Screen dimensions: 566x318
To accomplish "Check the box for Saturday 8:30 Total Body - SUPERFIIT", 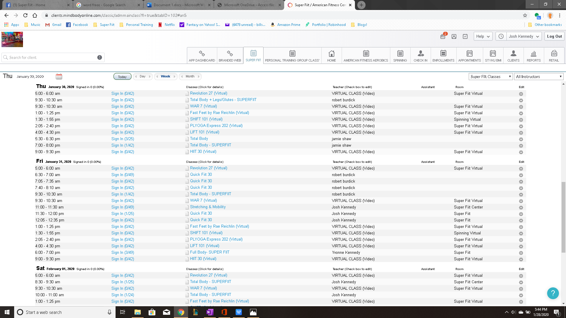I will [x=187, y=282].
